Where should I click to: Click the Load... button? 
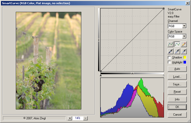pyautogui.click(x=177, y=77)
